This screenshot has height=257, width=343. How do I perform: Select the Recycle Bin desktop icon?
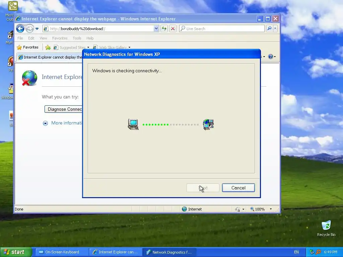click(x=326, y=228)
